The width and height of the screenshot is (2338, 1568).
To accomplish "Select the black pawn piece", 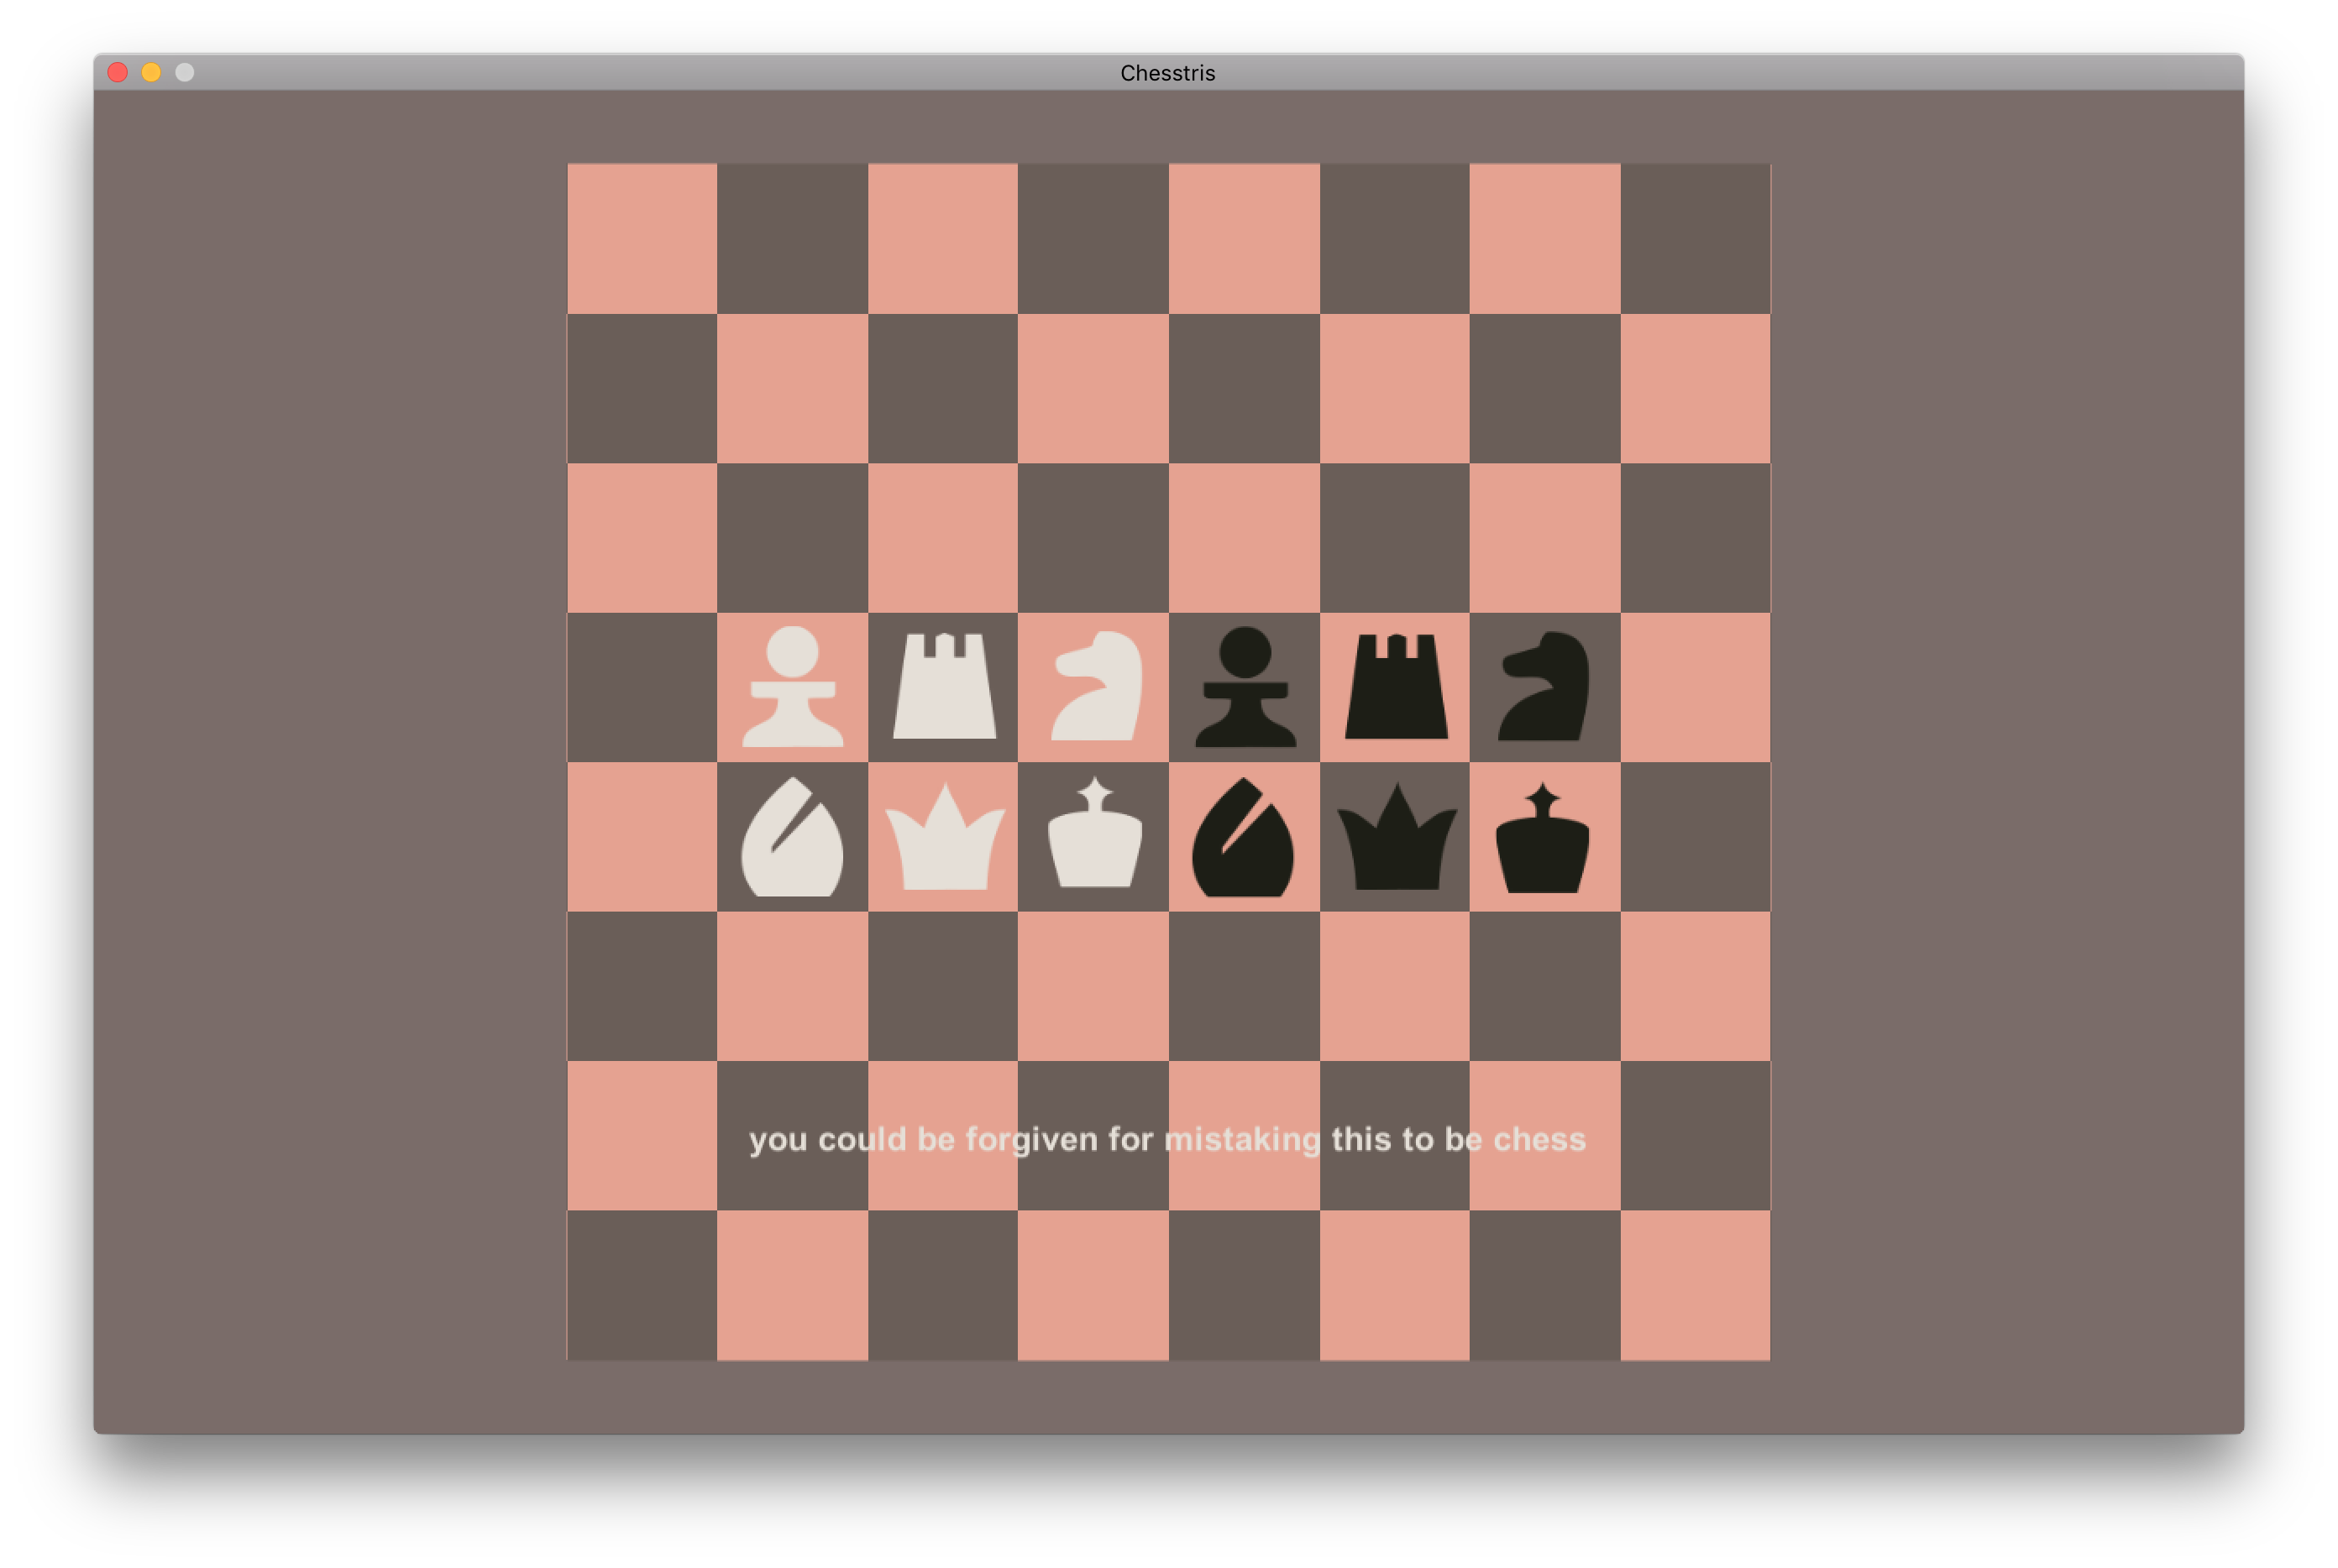I will pyautogui.click(x=1245, y=687).
